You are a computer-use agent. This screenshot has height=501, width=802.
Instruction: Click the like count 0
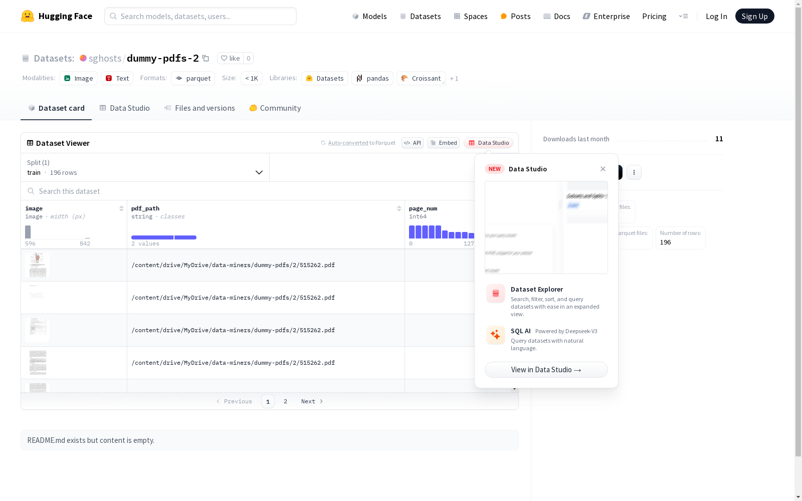click(248, 58)
